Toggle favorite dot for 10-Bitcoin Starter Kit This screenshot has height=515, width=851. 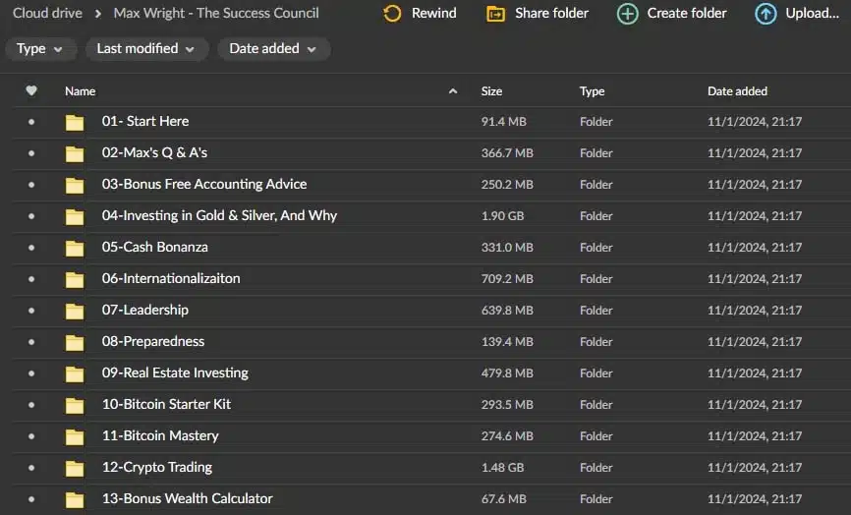[31, 405]
